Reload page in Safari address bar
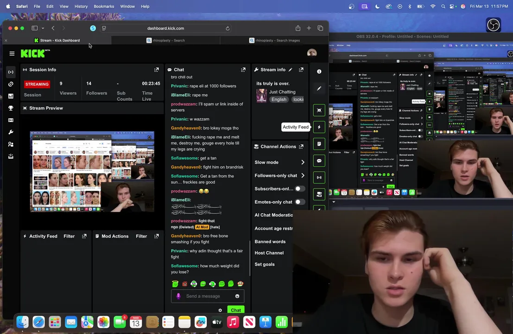 [228, 28]
